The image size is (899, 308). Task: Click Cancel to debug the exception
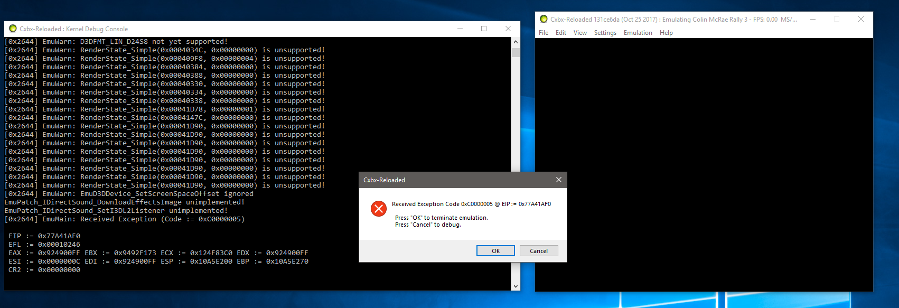(x=539, y=251)
